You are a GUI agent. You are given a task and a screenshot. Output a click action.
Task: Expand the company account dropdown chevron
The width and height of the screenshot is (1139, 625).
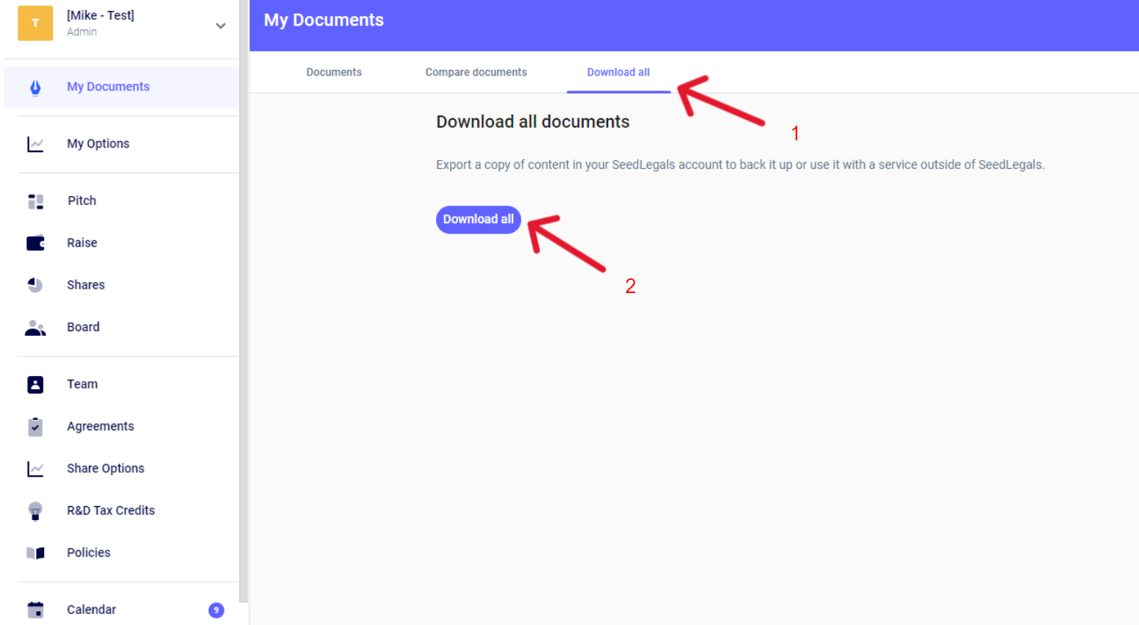coord(221,26)
